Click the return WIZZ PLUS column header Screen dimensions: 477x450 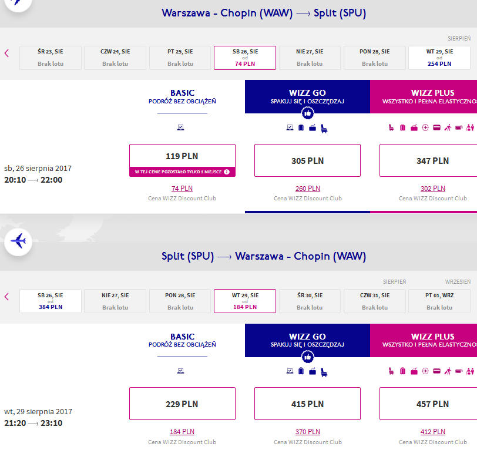[x=424, y=340]
